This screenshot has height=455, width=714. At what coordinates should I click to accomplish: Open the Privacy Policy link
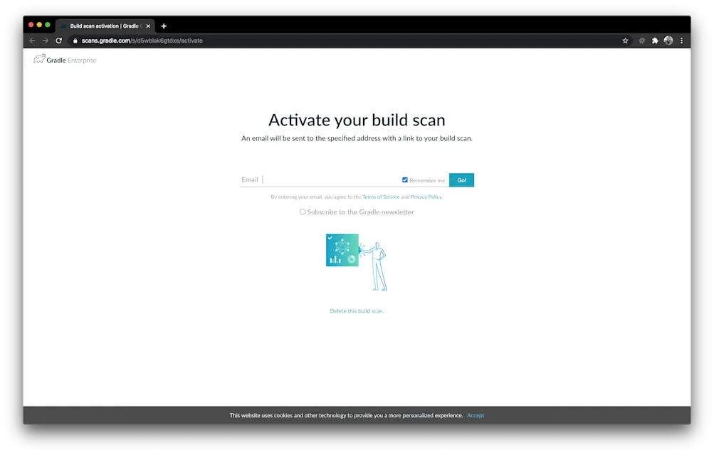pos(426,197)
